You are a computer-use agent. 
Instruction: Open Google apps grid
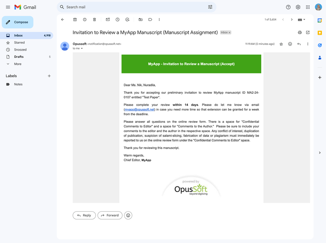point(308,7)
